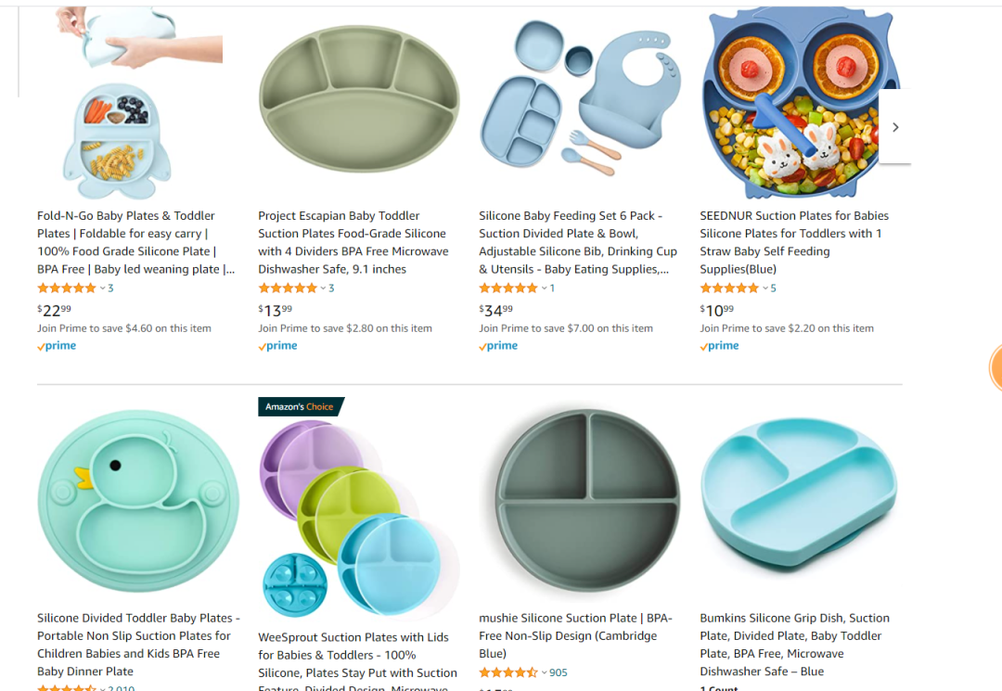The image size is (1002, 691).
Task: Click the carousel next arrow
Action: tap(895, 127)
